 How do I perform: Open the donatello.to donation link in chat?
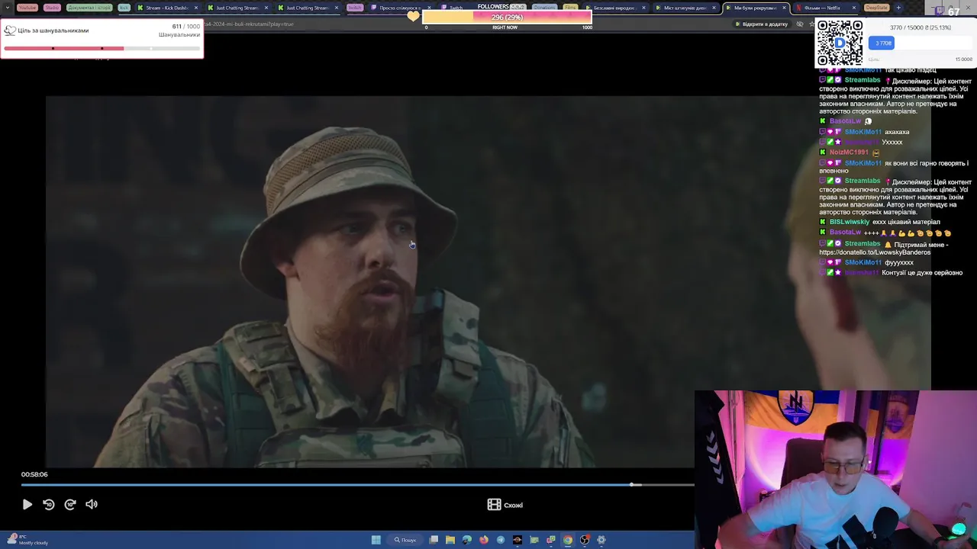pos(875,252)
